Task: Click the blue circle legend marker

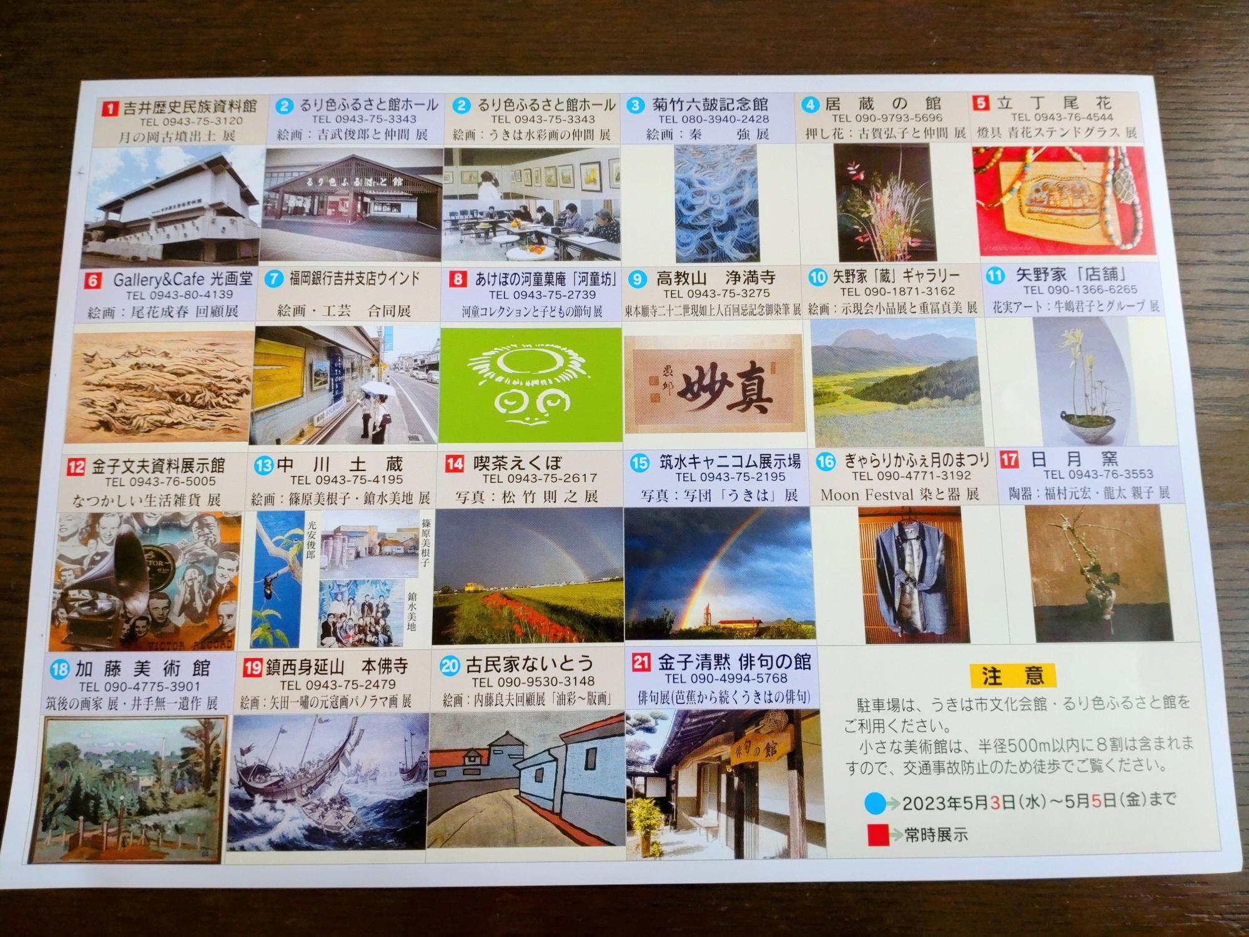Action: (x=875, y=804)
